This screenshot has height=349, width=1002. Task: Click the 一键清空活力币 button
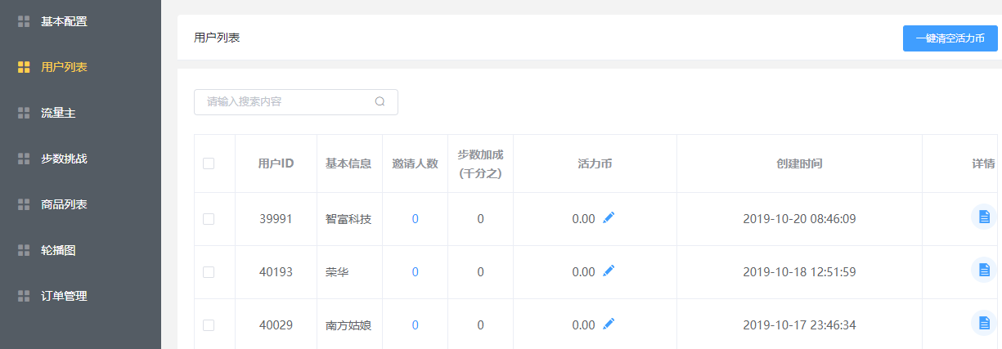[x=950, y=38]
